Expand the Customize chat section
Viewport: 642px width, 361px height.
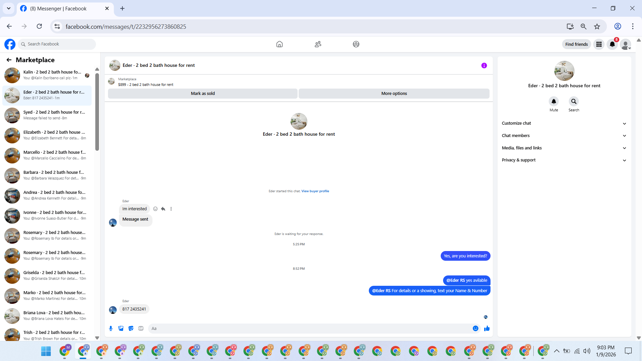[x=564, y=123]
